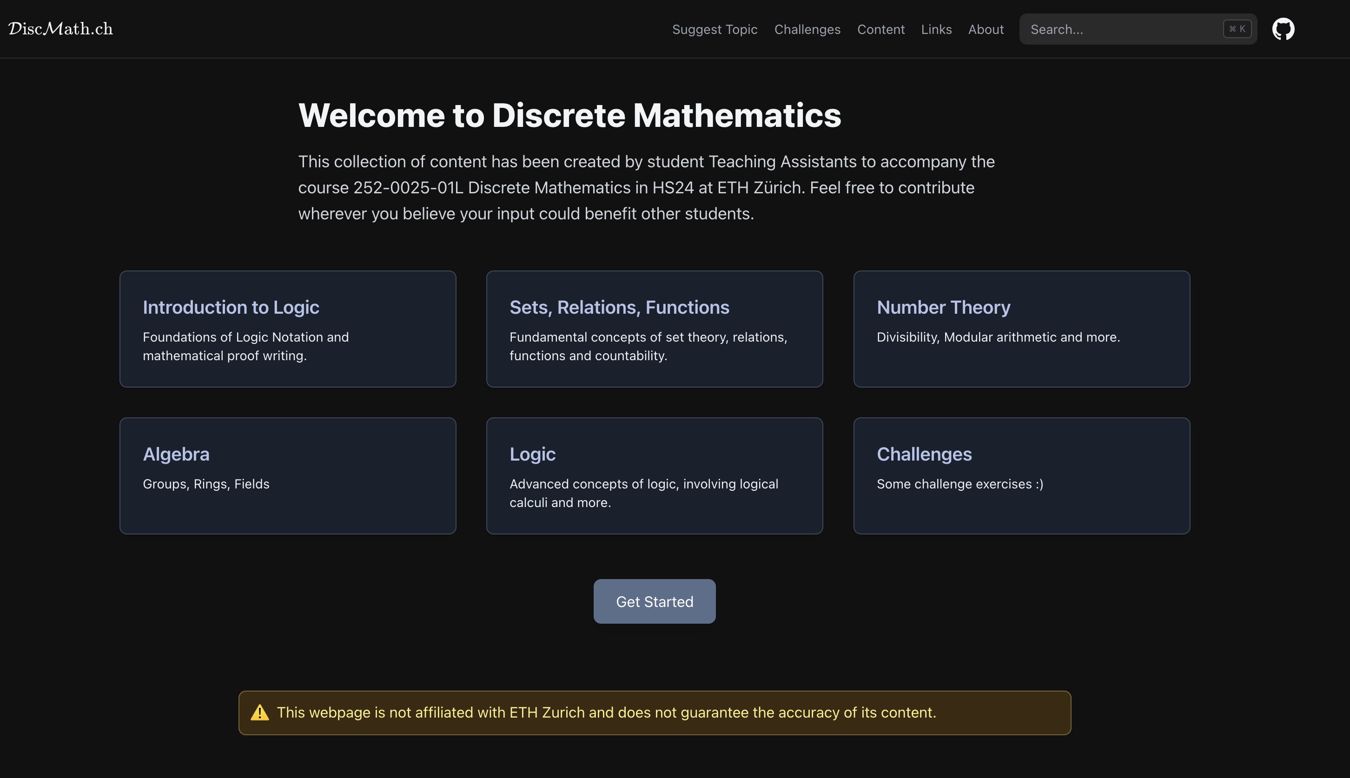Viewport: 1350px width, 778px height.
Task: Open the Content nav item
Action: 880,29
